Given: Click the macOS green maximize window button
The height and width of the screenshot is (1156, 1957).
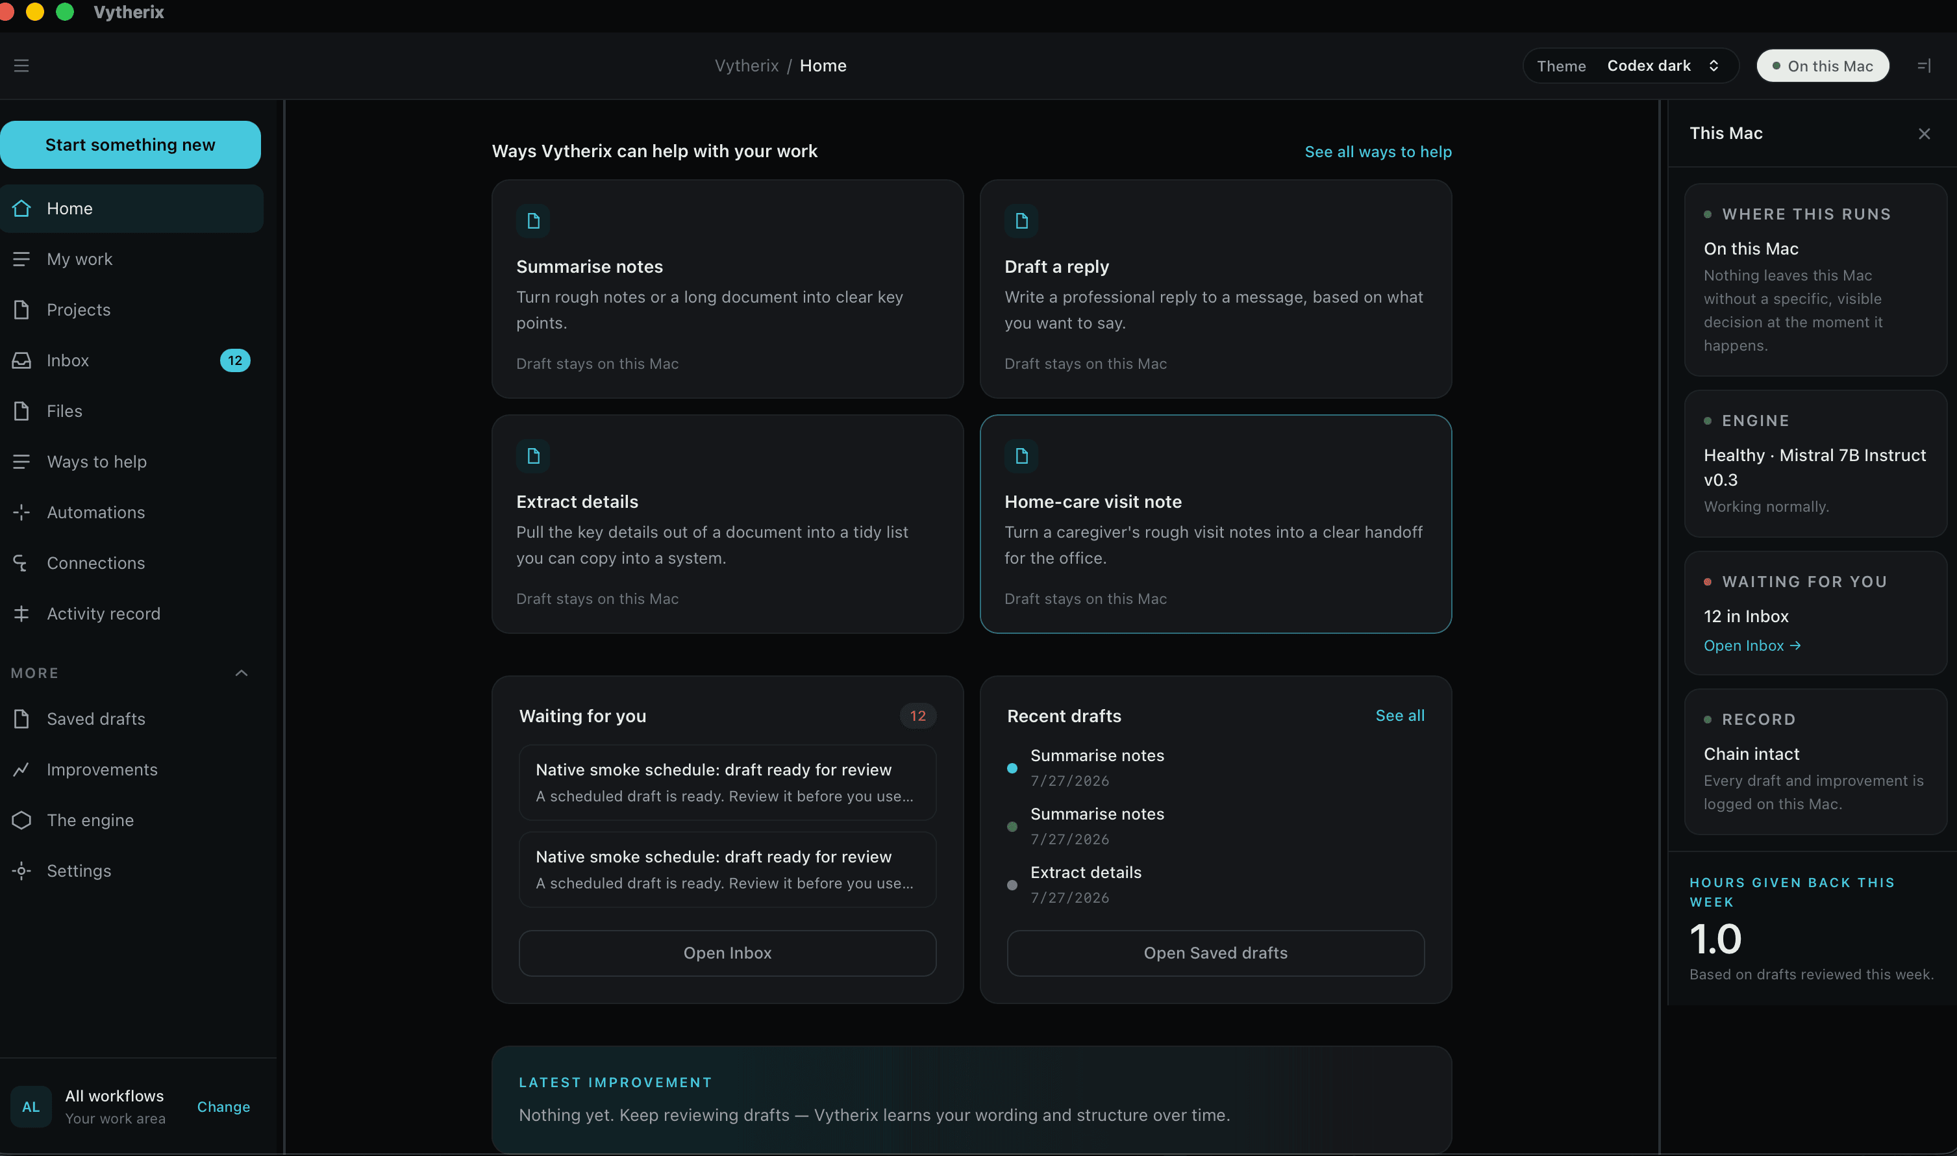Looking at the screenshot, I should coord(66,12).
